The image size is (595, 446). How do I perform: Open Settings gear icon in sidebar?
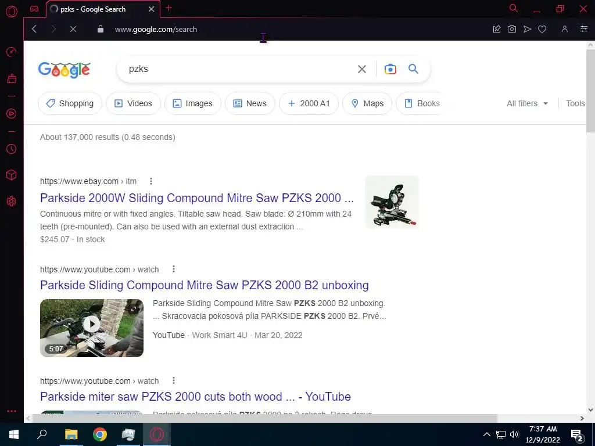pyautogui.click(x=12, y=201)
